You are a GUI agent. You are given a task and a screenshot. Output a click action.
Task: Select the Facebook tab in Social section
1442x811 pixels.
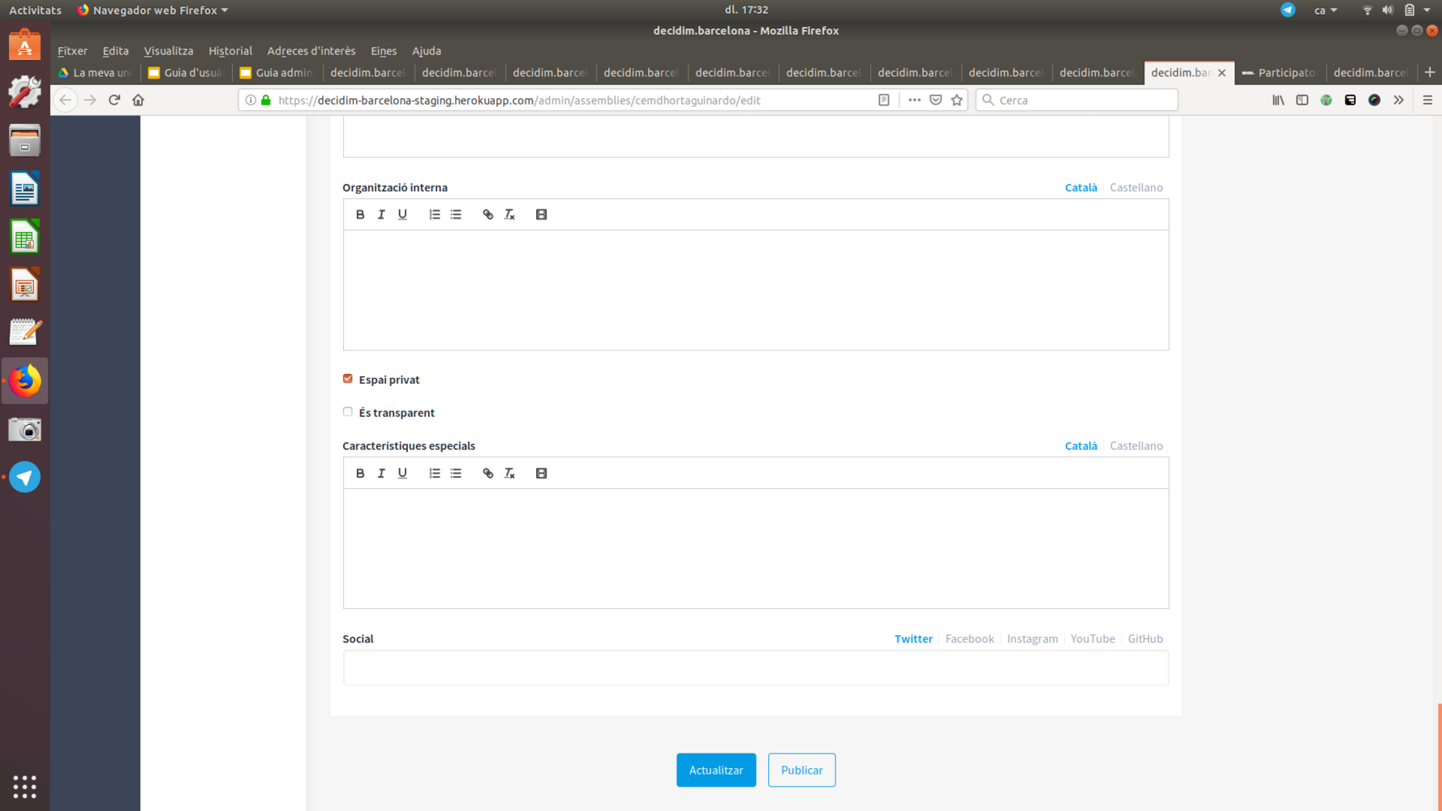pos(969,638)
